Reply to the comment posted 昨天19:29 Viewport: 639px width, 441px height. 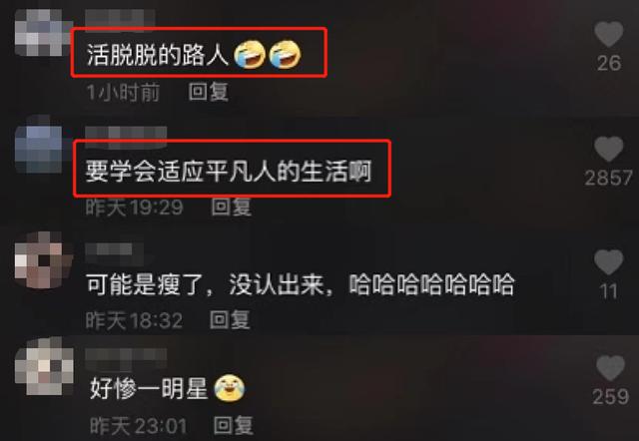pyautogui.click(x=231, y=207)
